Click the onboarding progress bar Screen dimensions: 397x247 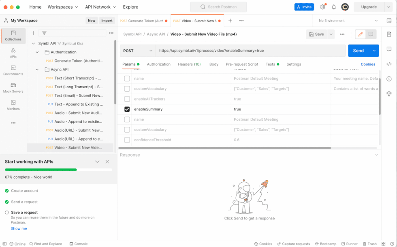[x=59, y=169]
